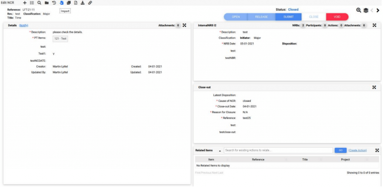Click the NRB Date value 05-01-2021

pos(247,44)
